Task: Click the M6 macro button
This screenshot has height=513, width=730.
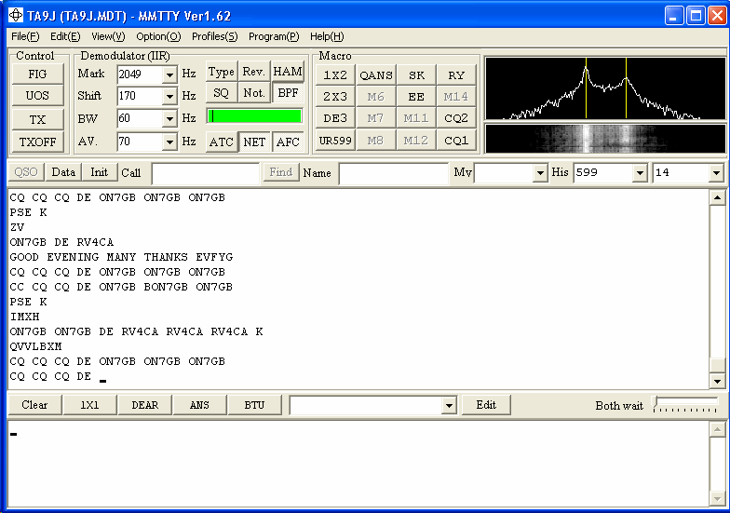Action: pos(376,97)
